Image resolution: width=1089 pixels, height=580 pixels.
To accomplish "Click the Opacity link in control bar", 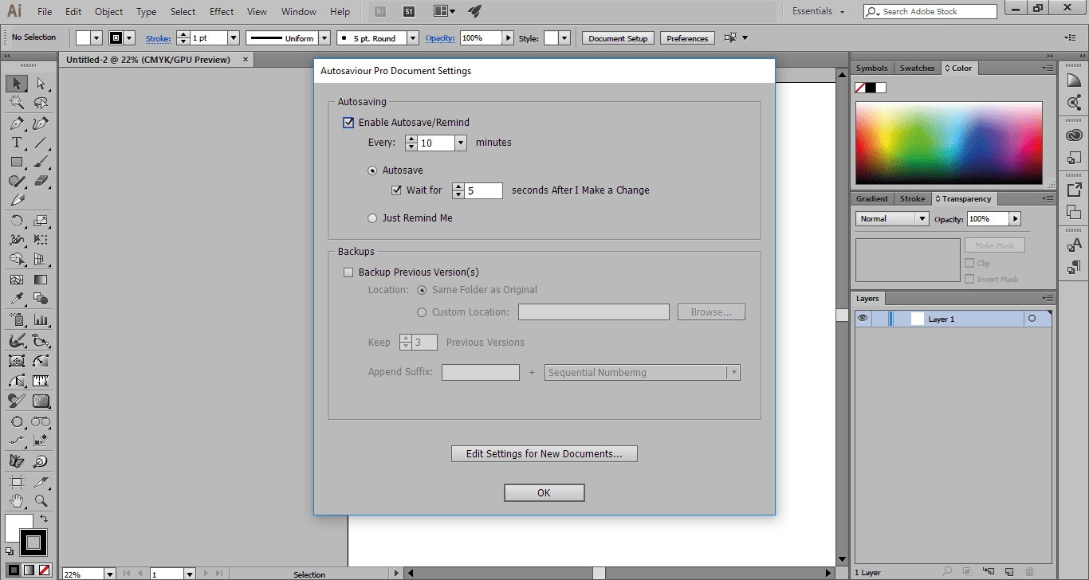I will click(x=439, y=38).
